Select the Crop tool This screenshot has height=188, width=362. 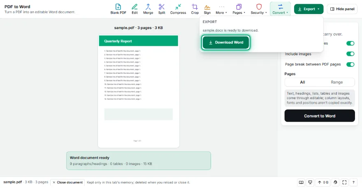195,9
